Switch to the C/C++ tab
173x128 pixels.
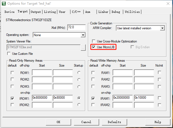click(76, 12)
